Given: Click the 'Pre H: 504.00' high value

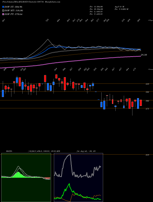Looking at the screenshot, I should (x=96, y=9).
